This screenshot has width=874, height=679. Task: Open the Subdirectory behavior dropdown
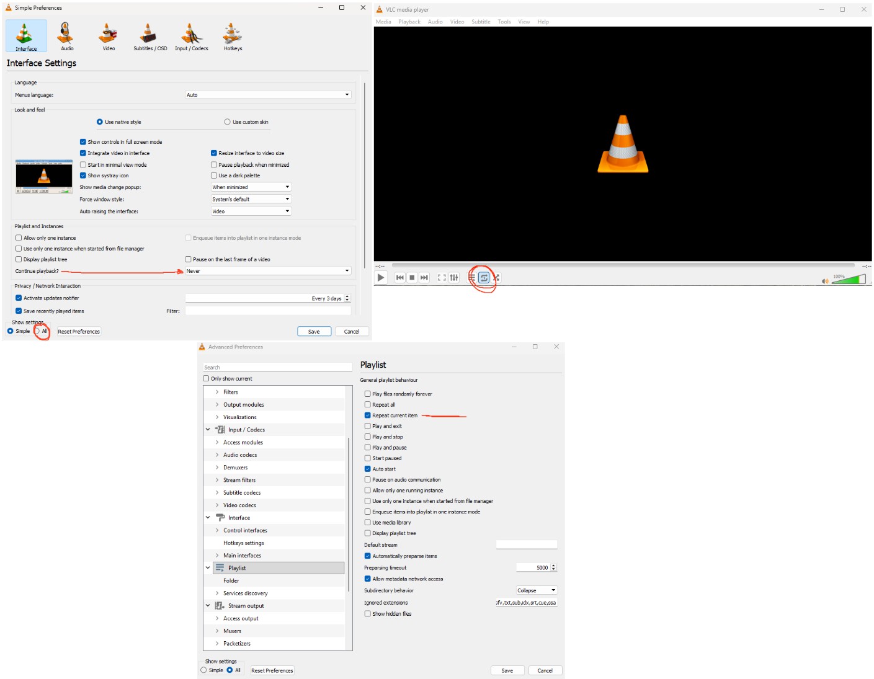[x=537, y=590]
